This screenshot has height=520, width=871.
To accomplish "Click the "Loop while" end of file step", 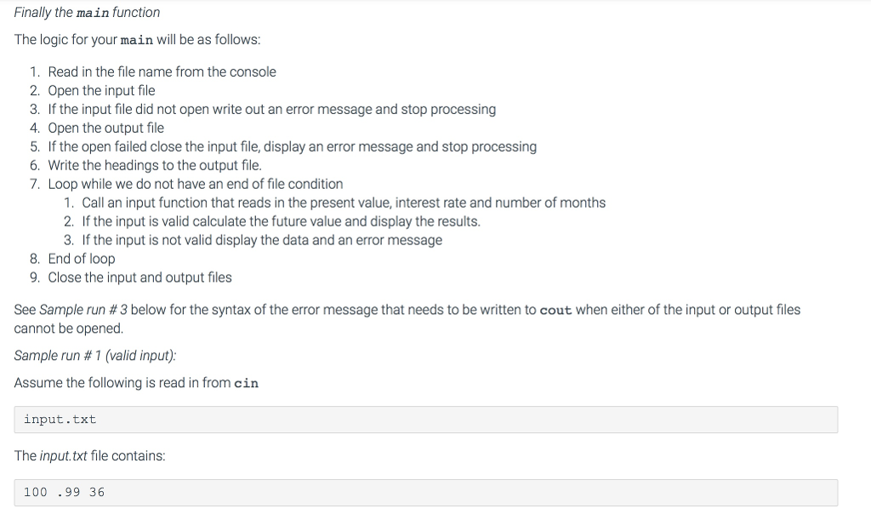I will 195,185.
